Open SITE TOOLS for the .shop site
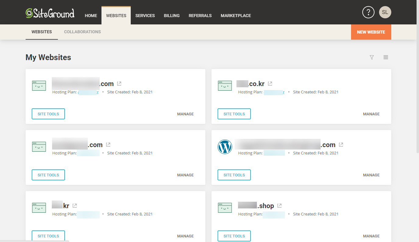 [x=234, y=236]
